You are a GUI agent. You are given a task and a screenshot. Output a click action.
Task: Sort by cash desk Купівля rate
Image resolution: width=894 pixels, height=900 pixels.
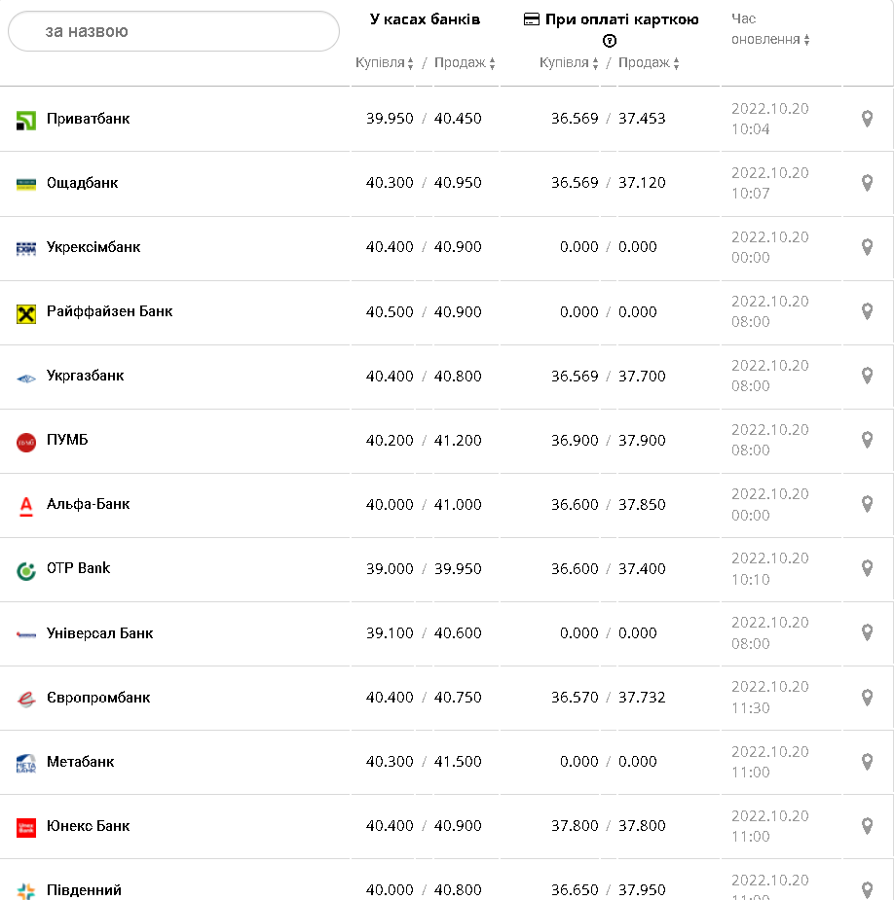pyautogui.click(x=385, y=63)
